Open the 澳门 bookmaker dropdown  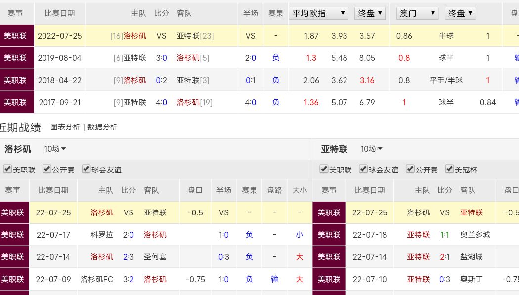pyautogui.click(x=418, y=13)
